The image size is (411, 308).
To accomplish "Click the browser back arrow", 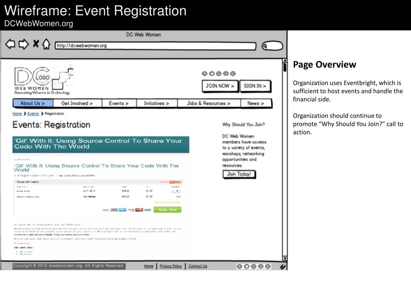I will click(x=10, y=44).
